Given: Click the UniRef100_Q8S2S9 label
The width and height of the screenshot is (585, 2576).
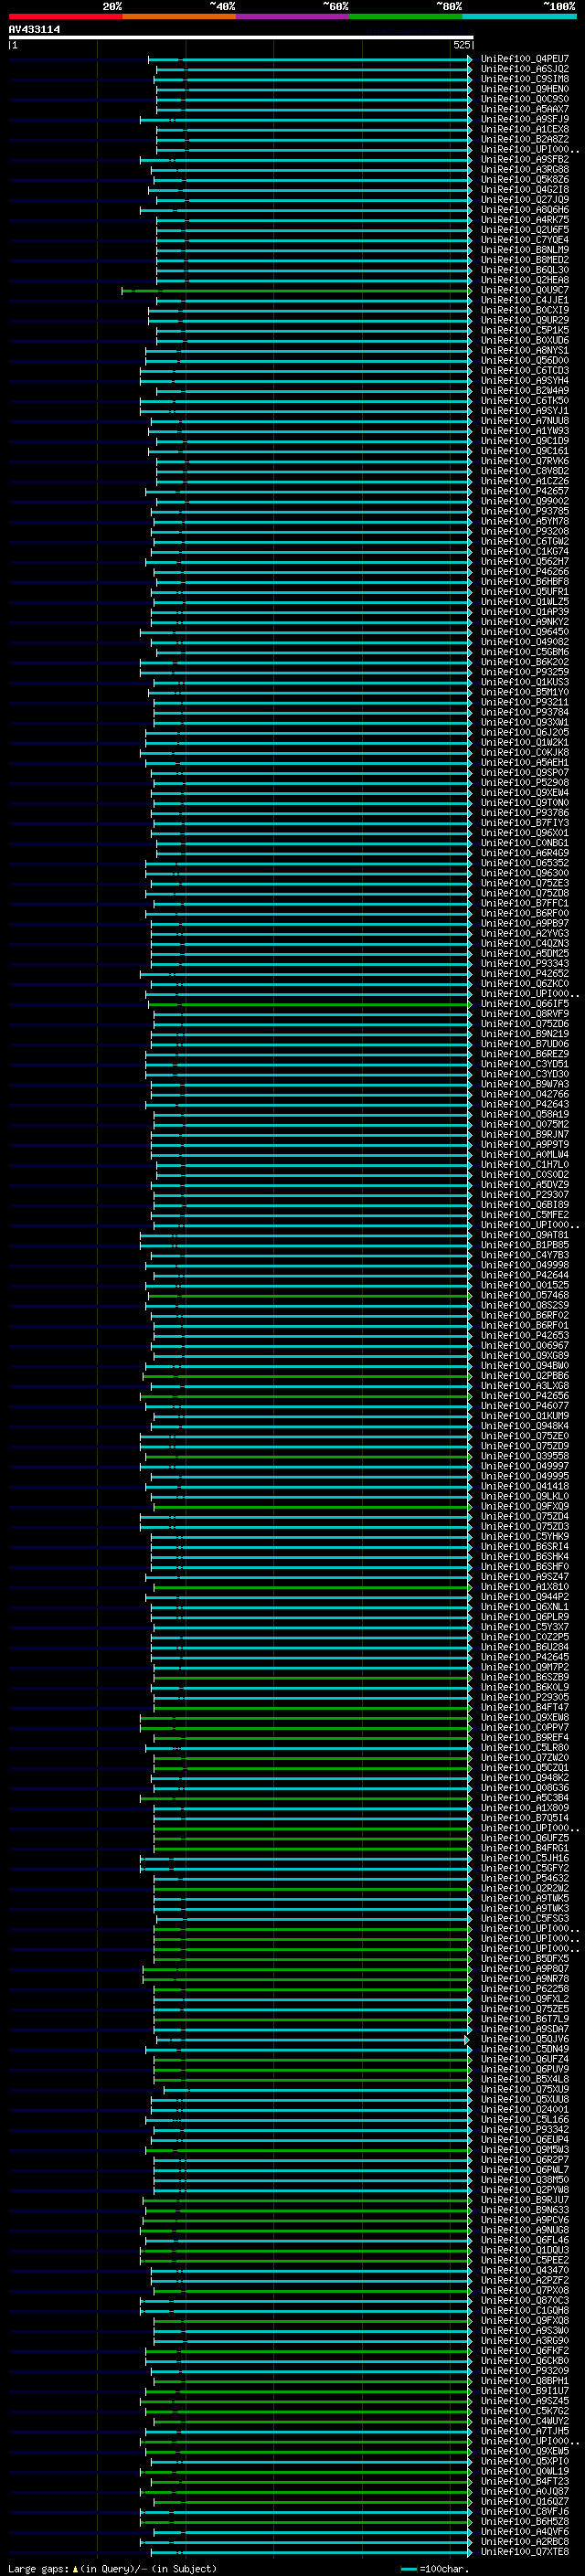Looking at the screenshot, I should pos(525,1305).
